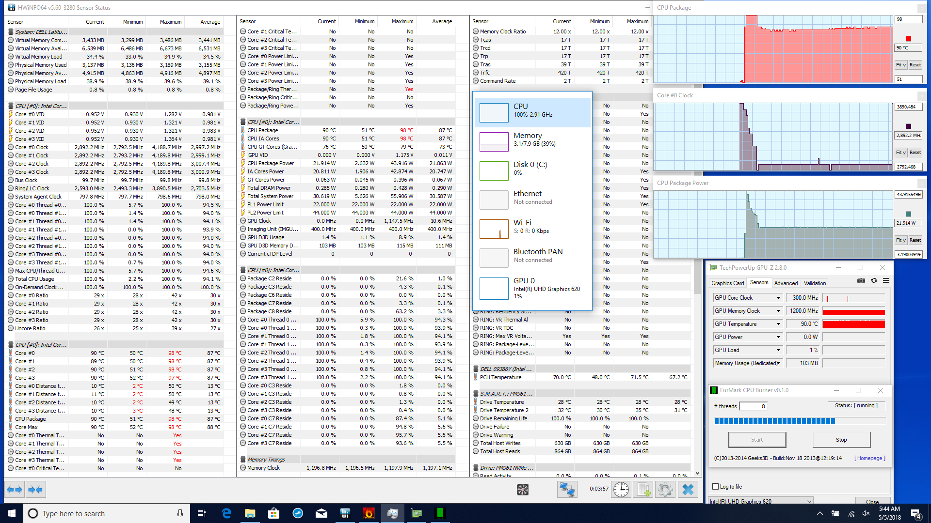Enable the Log to file checkbox
Image resolution: width=931 pixels, height=523 pixels.
click(x=715, y=487)
